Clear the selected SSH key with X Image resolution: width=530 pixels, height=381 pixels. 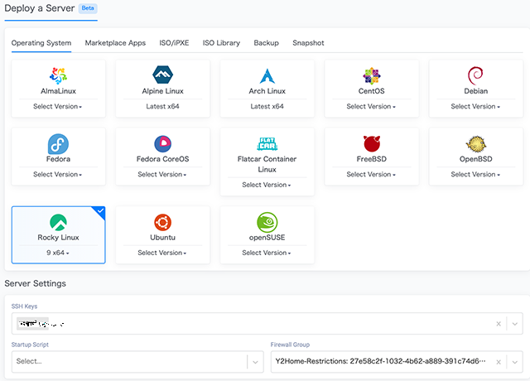pos(499,324)
